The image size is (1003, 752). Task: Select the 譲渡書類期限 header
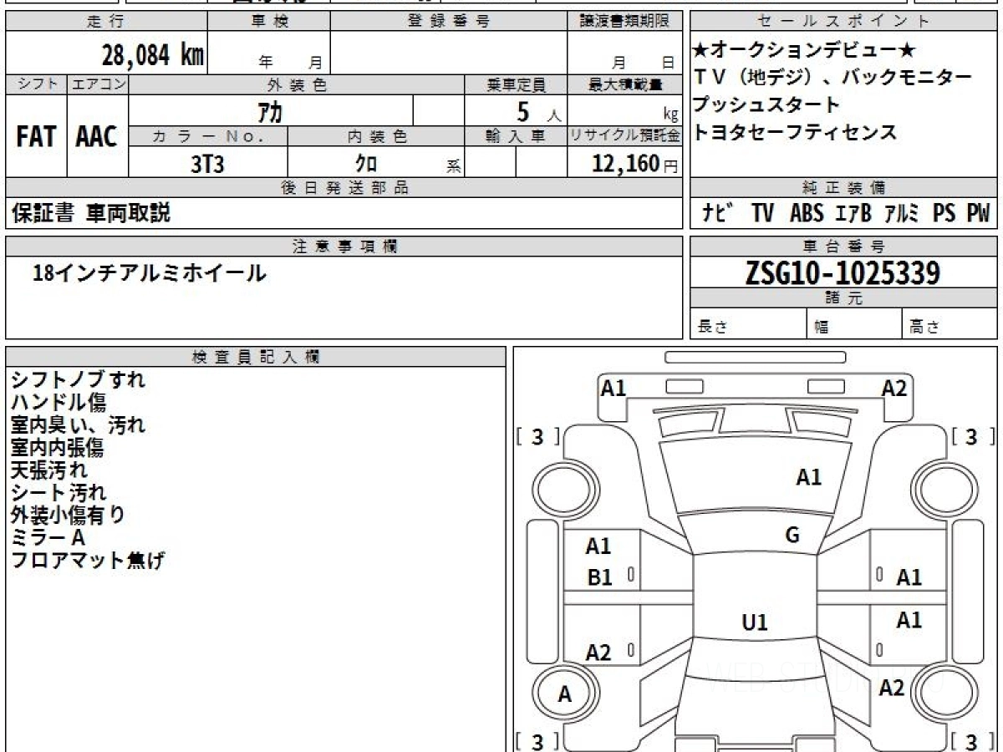click(624, 22)
